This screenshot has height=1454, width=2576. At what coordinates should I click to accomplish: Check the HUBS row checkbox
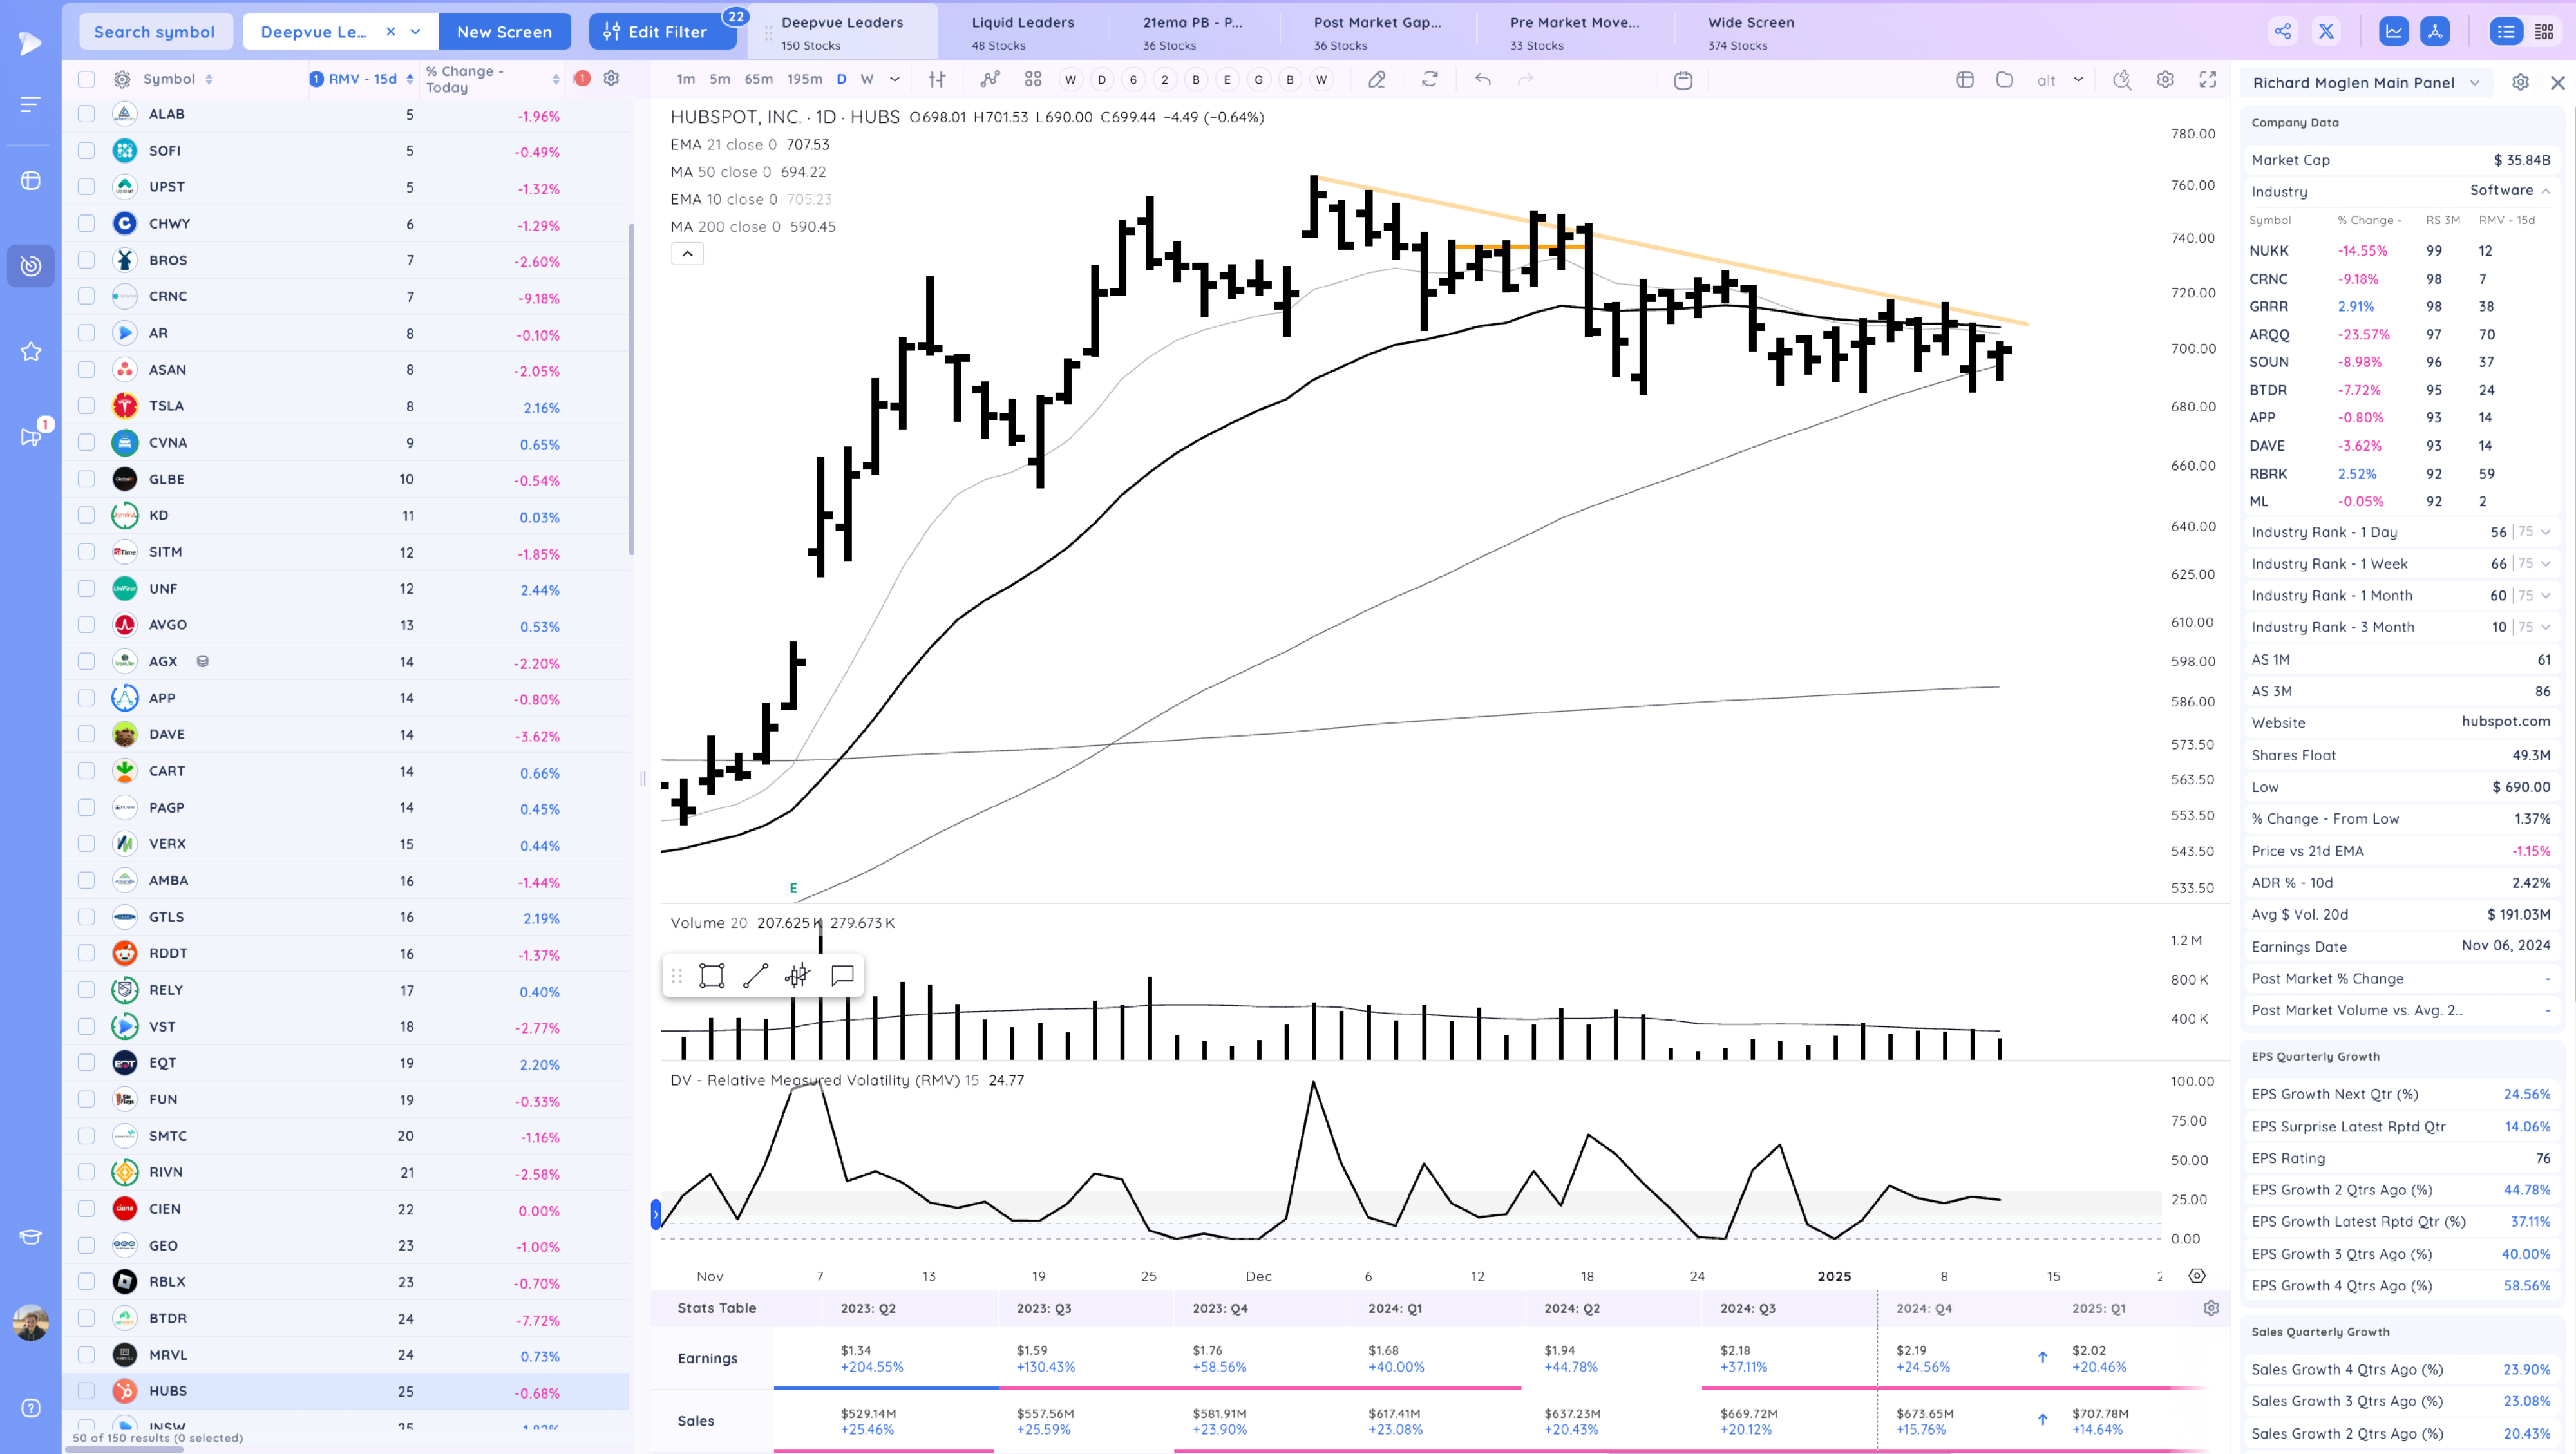click(86, 1390)
